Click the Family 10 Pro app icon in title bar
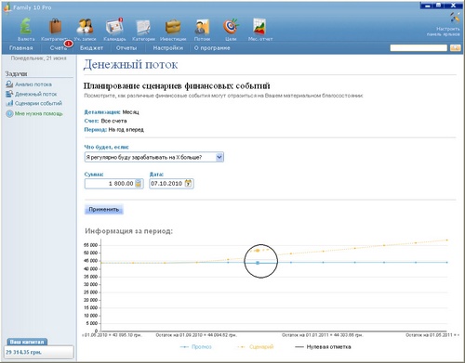 pyautogui.click(x=7, y=7)
